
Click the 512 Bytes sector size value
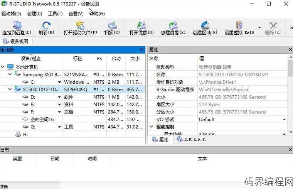209,105
